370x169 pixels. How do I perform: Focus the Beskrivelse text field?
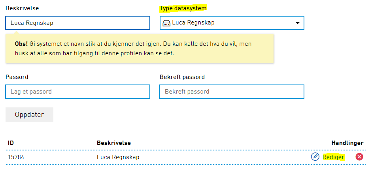[78, 23]
